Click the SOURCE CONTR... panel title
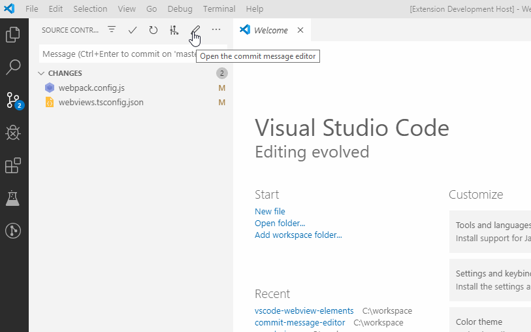This screenshot has width=531, height=332. [x=70, y=30]
